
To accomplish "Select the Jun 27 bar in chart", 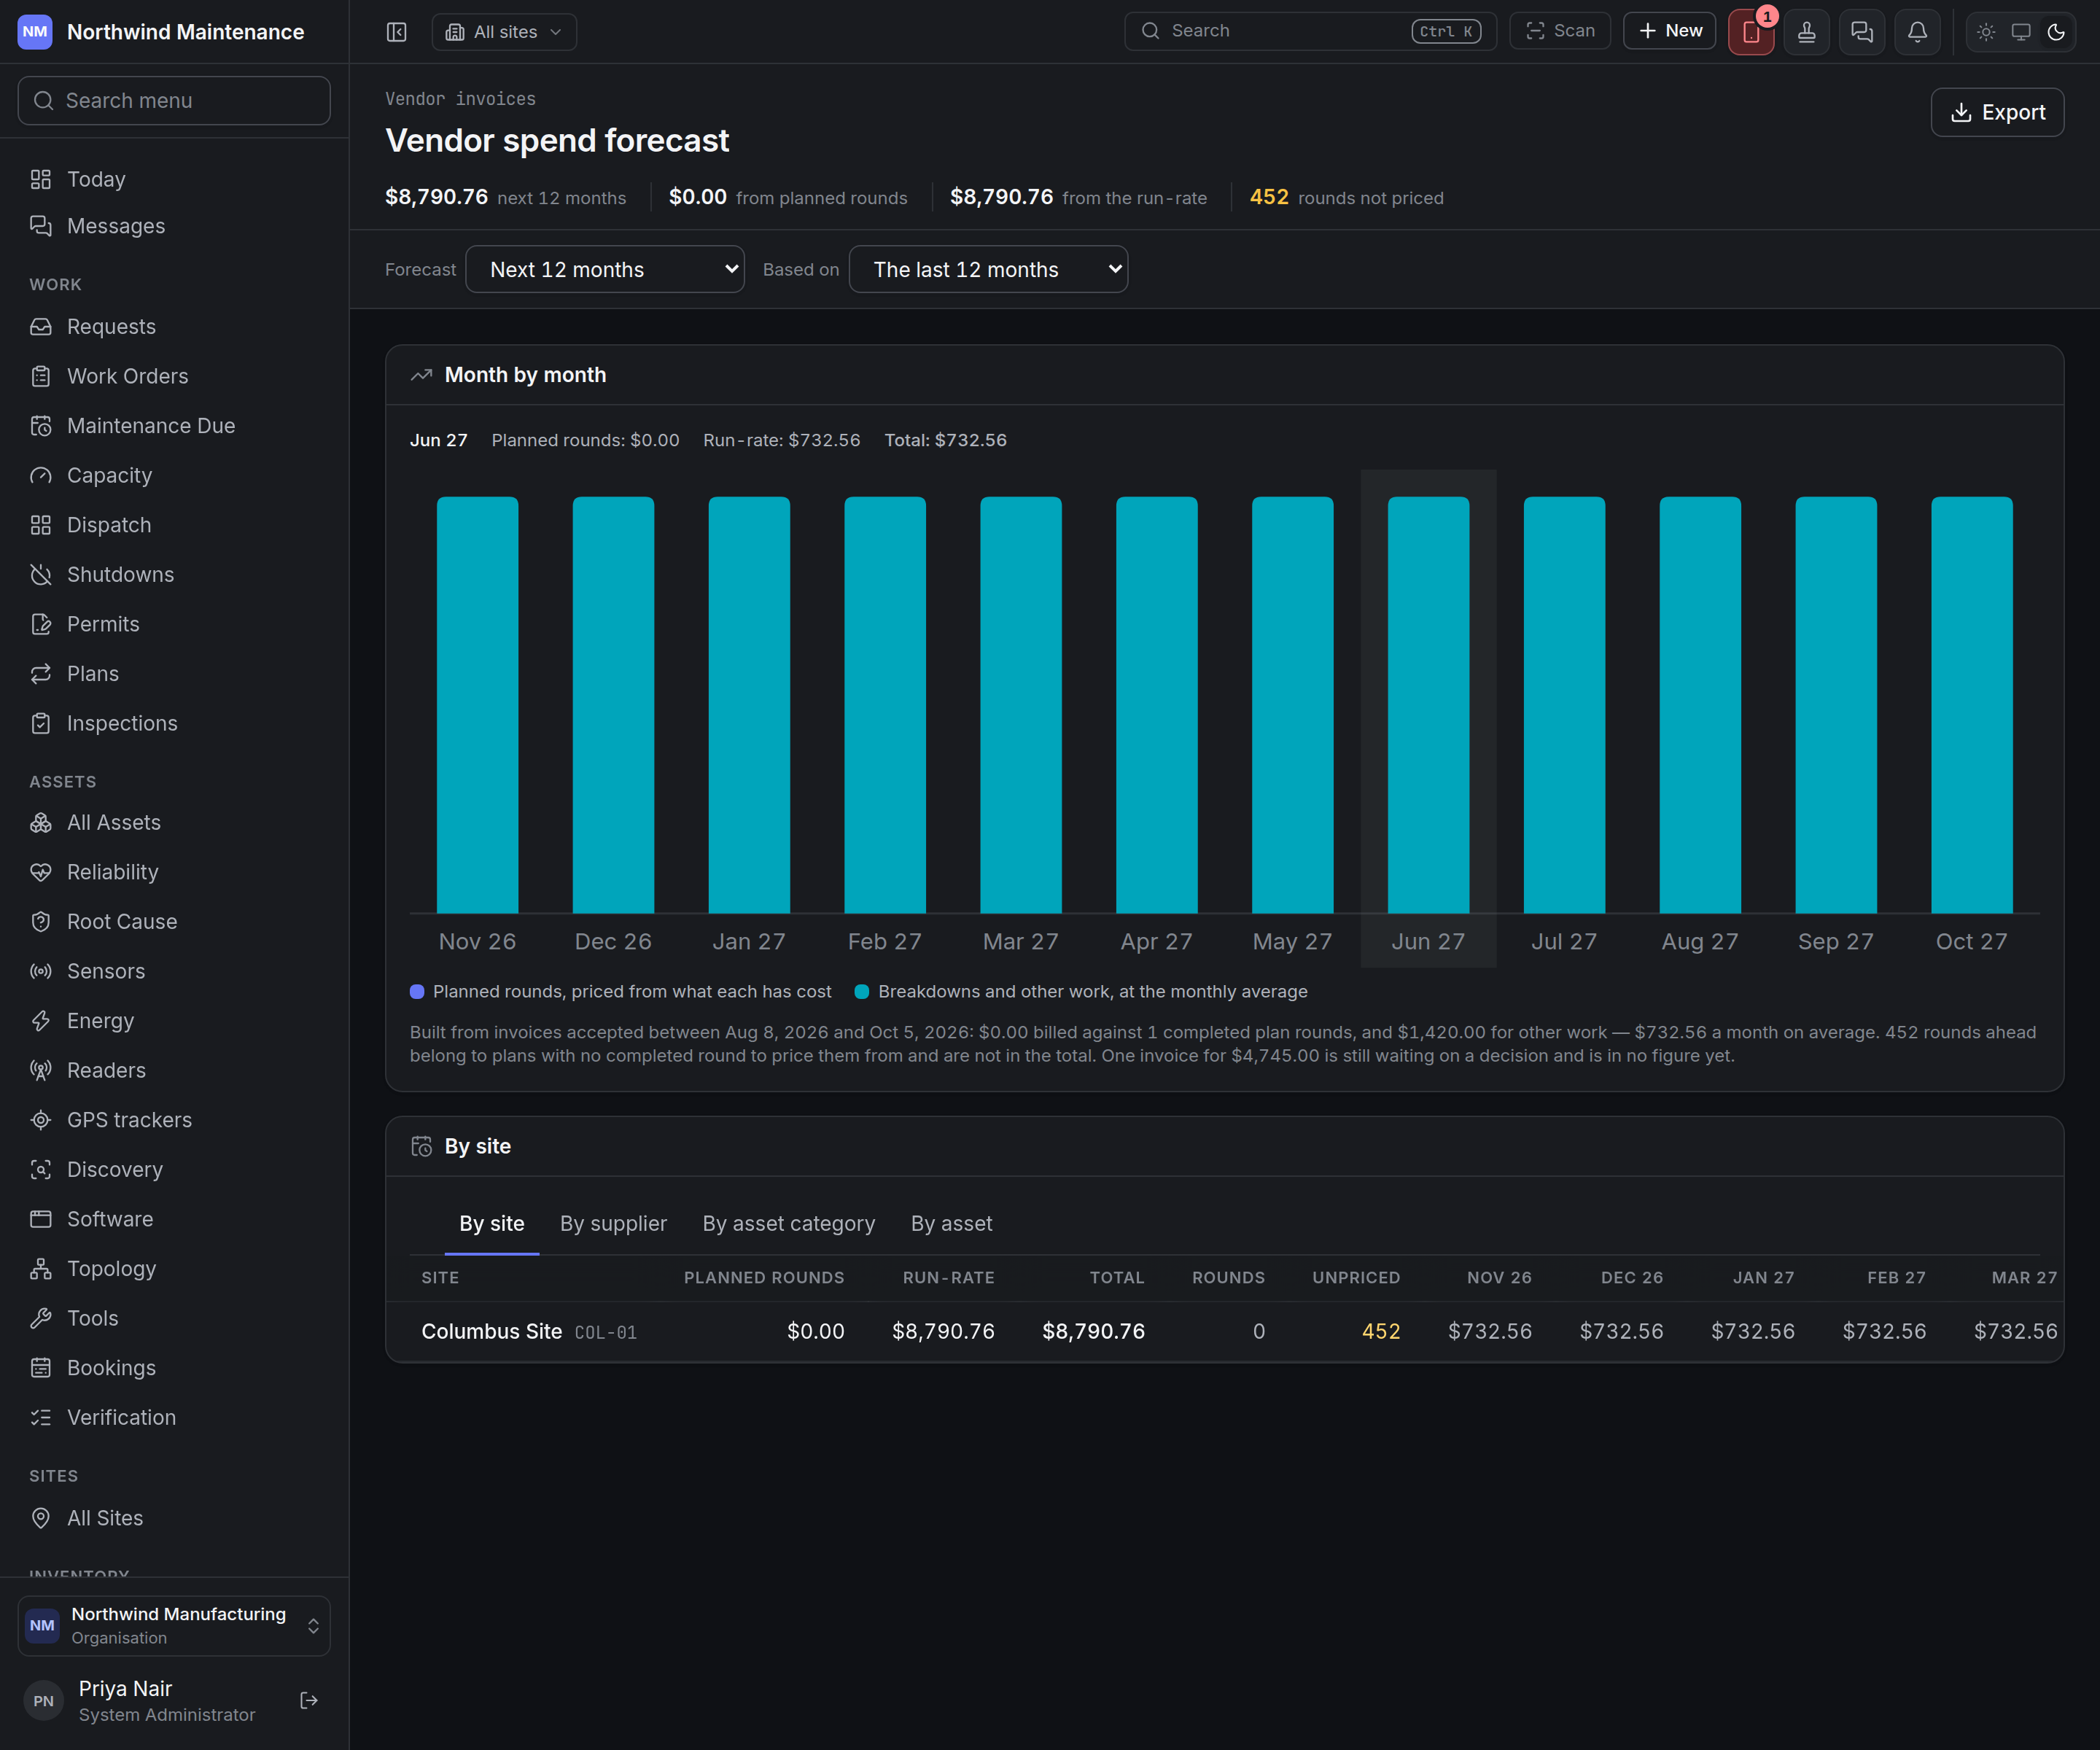I will [x=1428, y=705].
